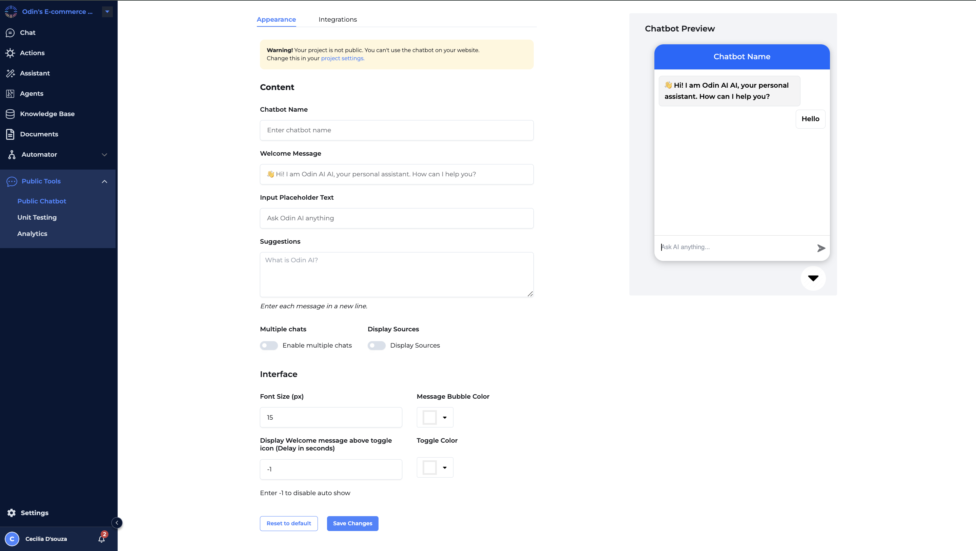976x551 pixels.
Task: Toggle Display Sources switch
Action: tap(376, 346)
